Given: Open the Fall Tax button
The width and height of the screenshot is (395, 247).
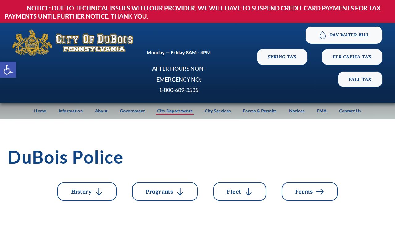Looking at the screenshot, I should (360, 79).
